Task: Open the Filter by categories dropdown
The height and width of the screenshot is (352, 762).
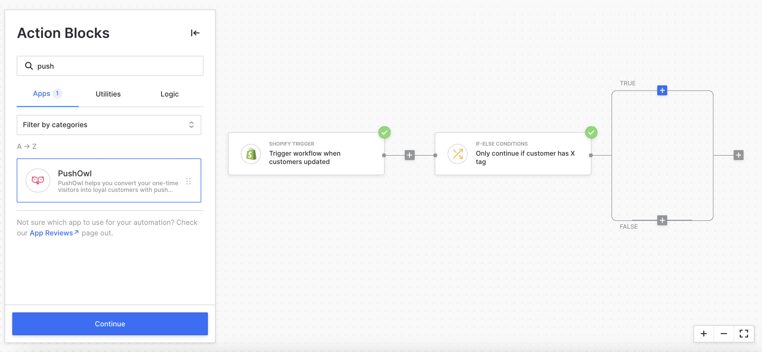Action: [x=109, y=125]
